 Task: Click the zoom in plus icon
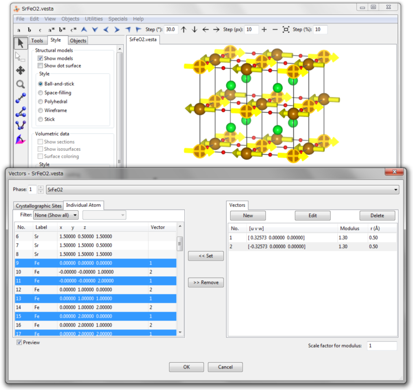pyautogui.click(x=264, y=29)
